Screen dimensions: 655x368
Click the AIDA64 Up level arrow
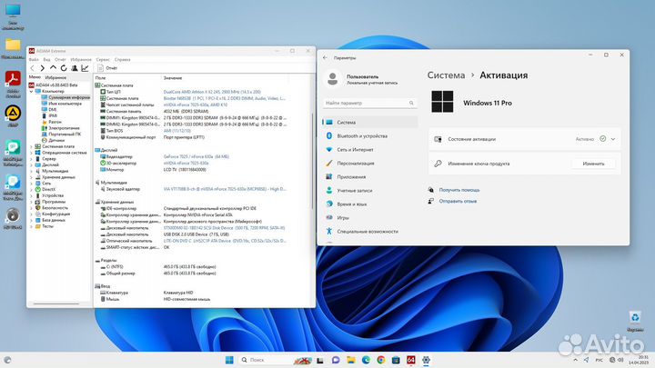click(x=53, y=68)
